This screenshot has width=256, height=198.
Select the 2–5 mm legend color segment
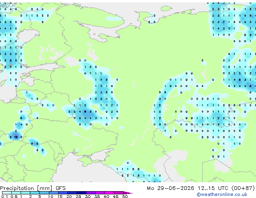pyautogui.click(x=35, y=193)
